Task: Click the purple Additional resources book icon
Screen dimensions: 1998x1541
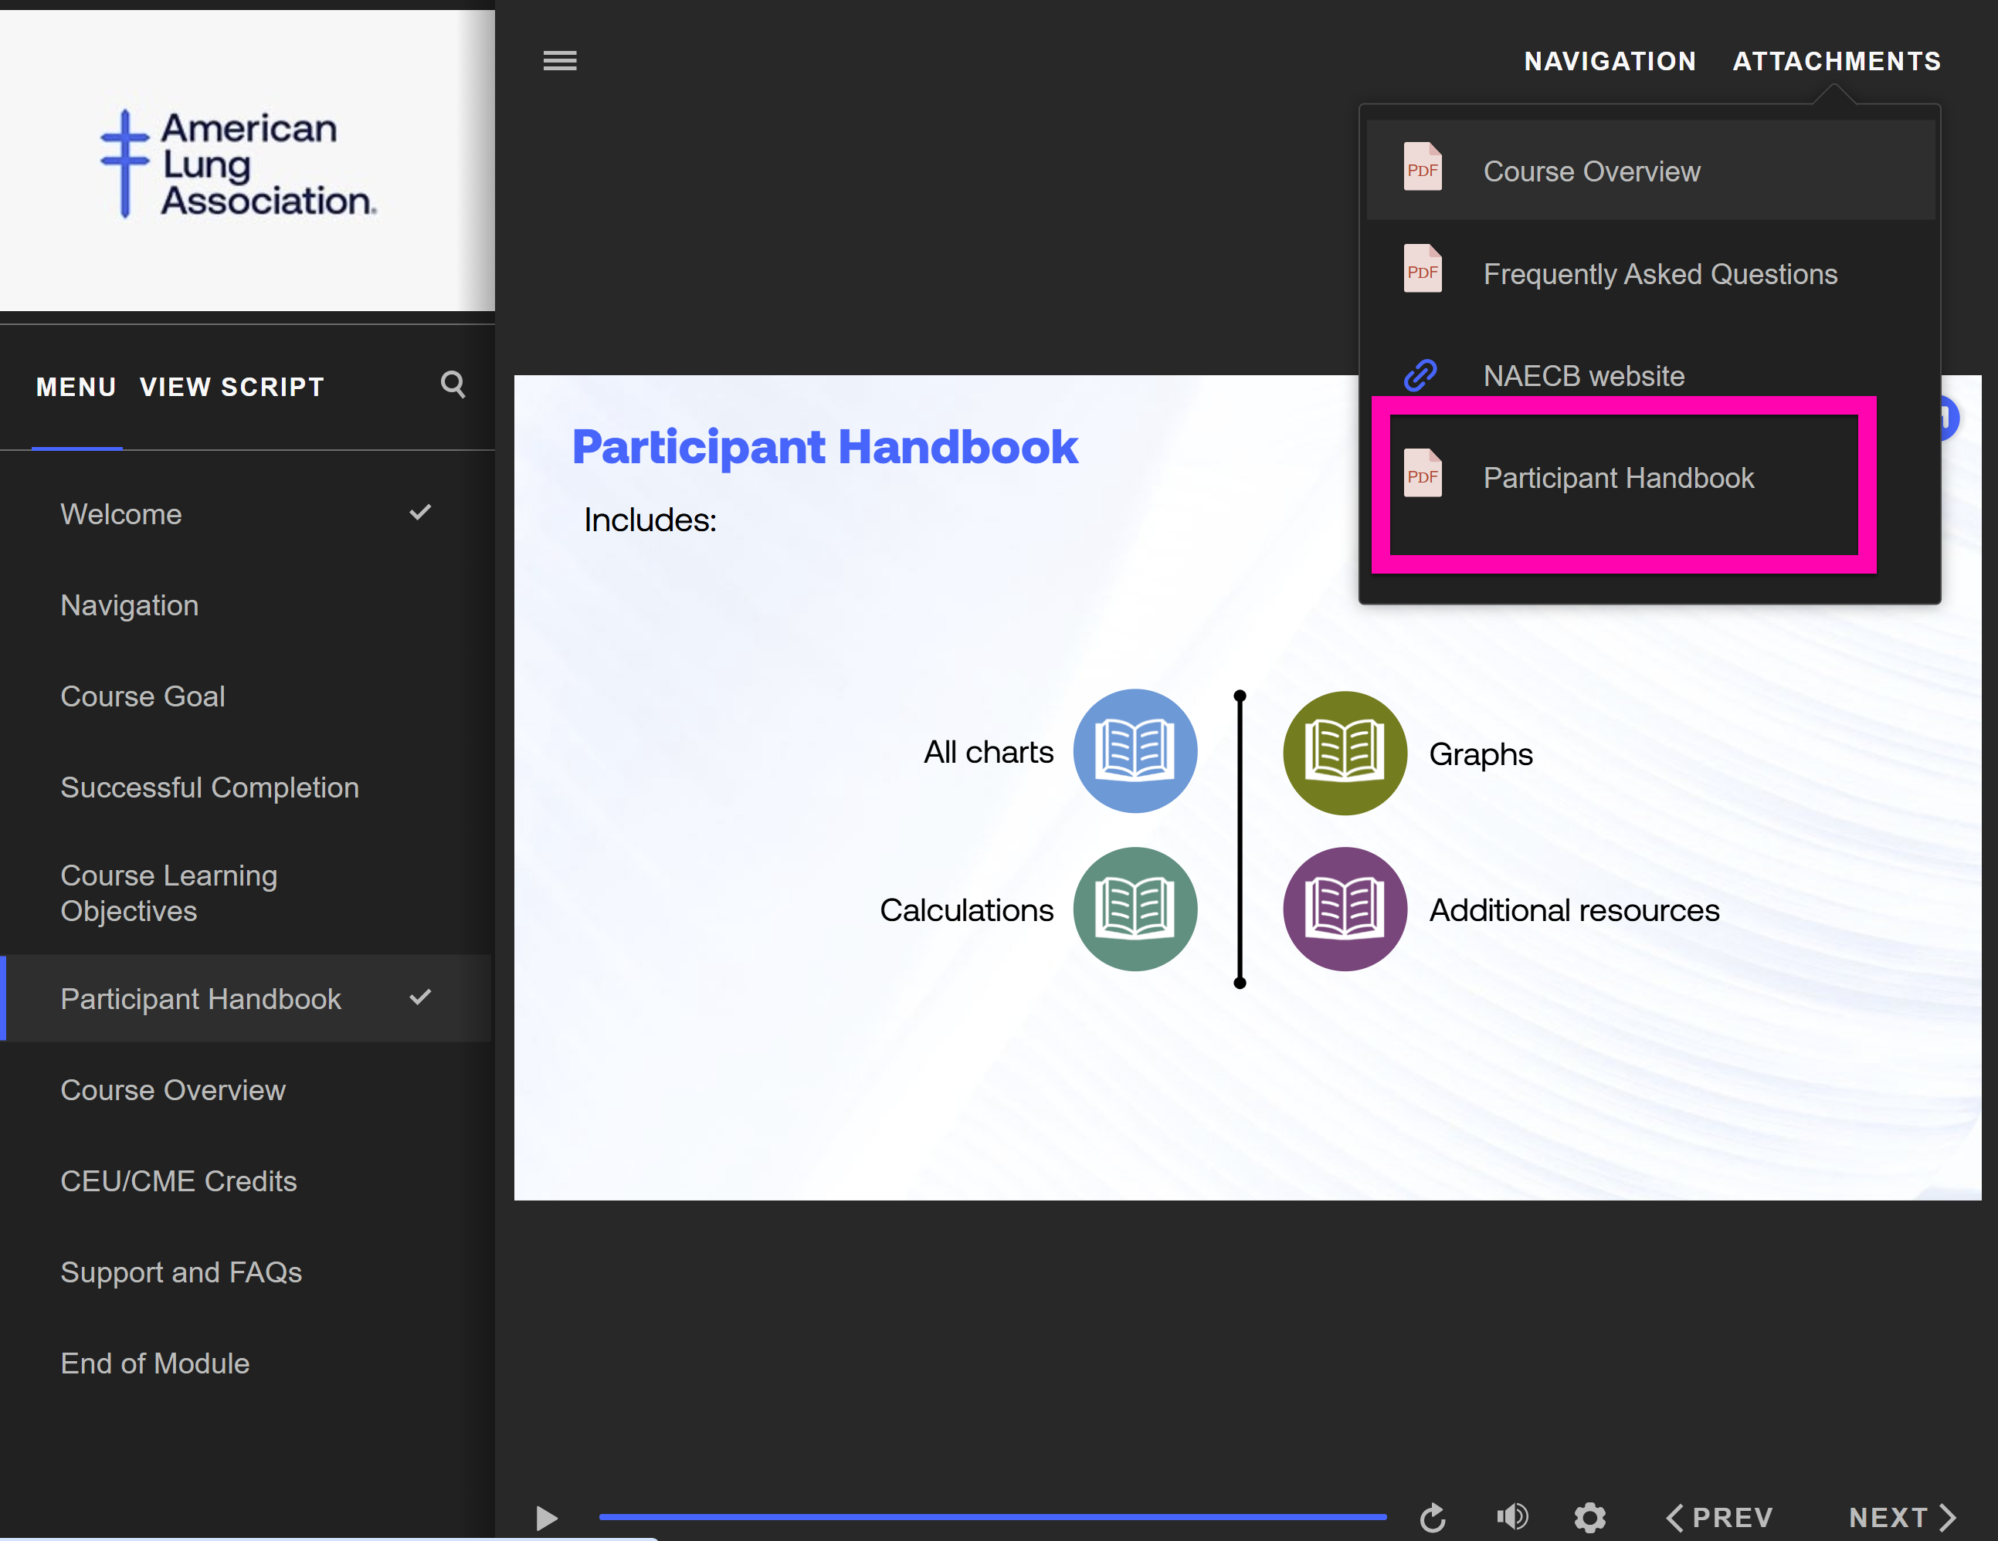Action: pyautogui.click(x=1344, y=908)
